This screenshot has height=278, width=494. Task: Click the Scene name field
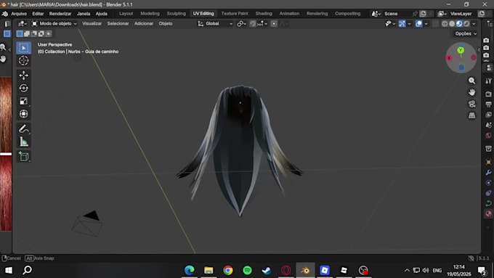click(x=397, y=14)
